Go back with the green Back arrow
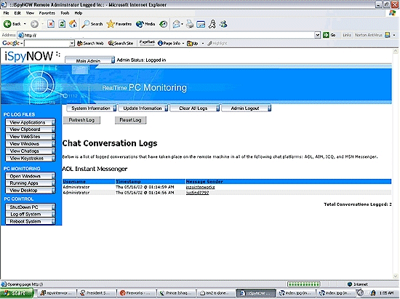Viewport: 400px width, 299px height. pyautogui.click(x=12, y=24)
